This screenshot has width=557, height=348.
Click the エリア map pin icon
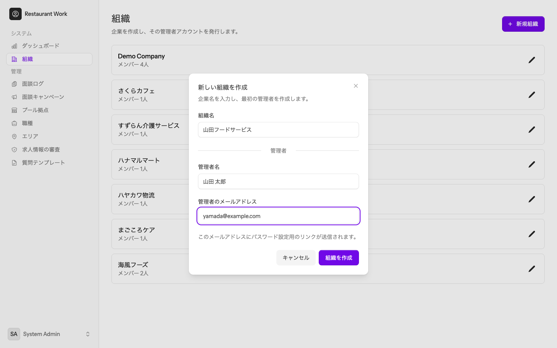(14, 136)
